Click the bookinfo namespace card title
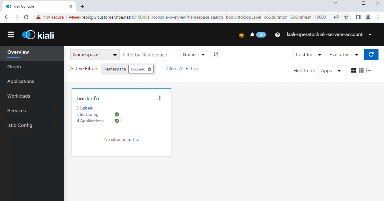Screen dimensions: 384x201 pos(88,99)
